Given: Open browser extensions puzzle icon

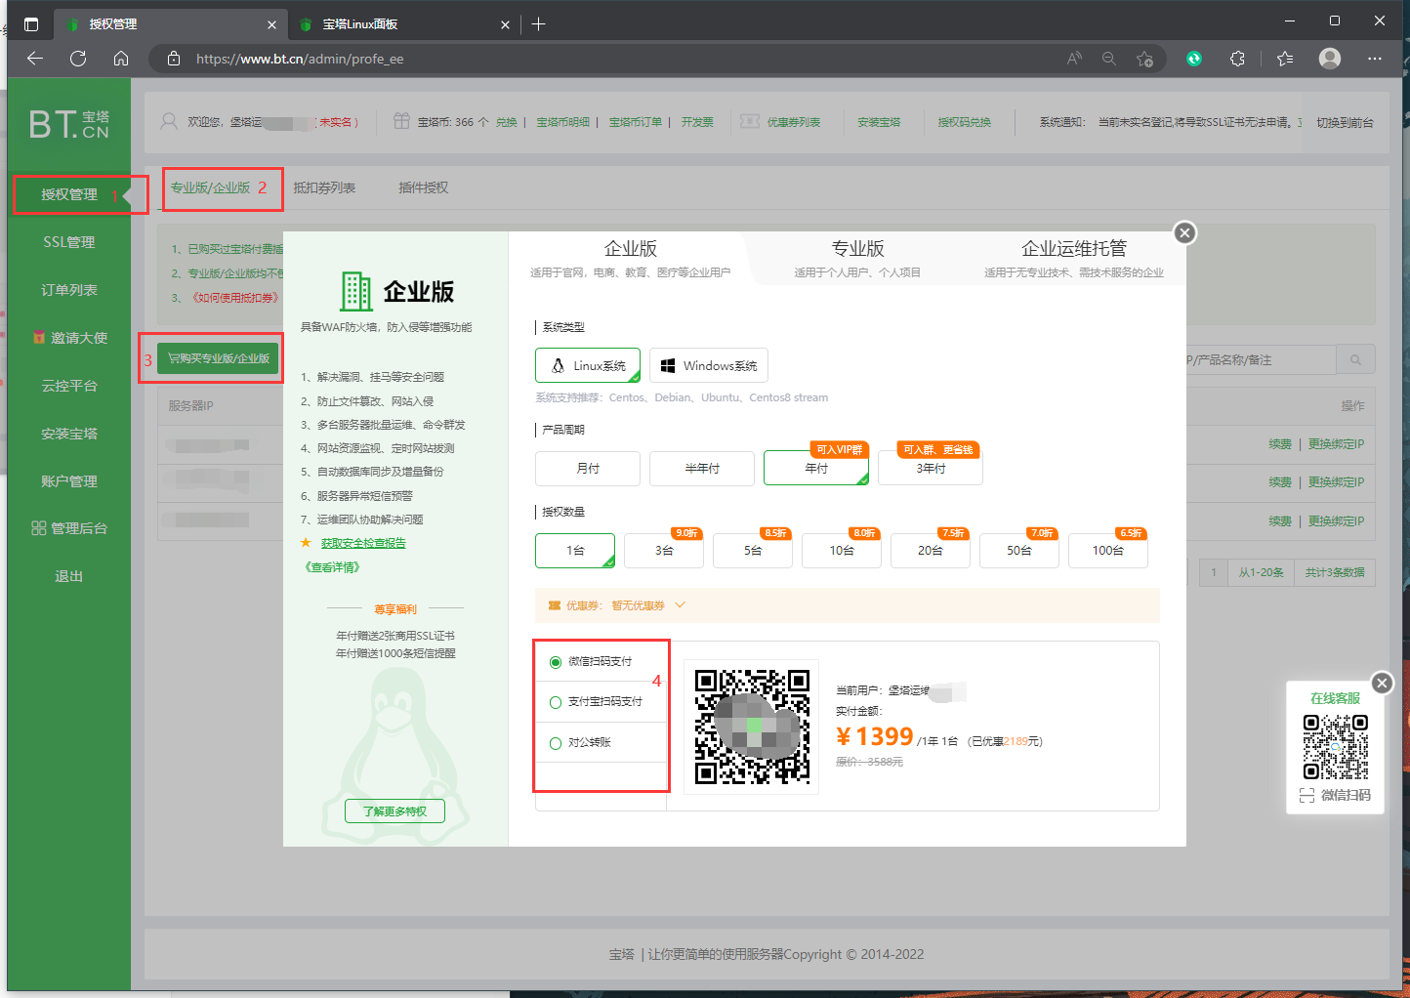Looking at the screenshot, I should click(1237, 59).
